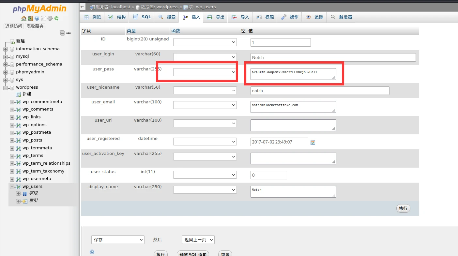Click the wp_links table icon
458x256 pixels.
tap(18, 117)
